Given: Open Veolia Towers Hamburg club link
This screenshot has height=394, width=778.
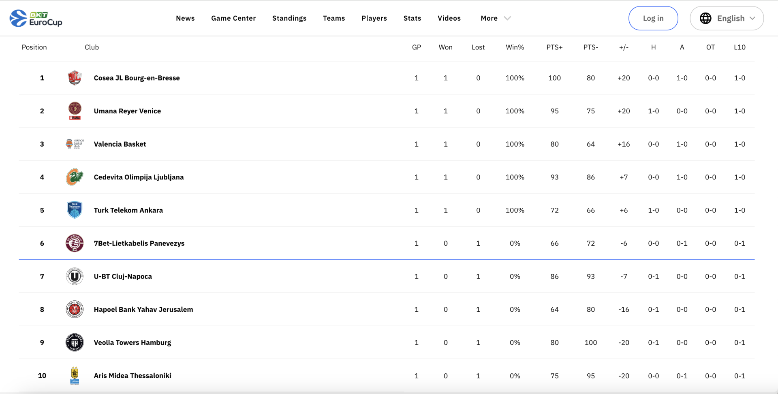Looking at the screenshot, I should [132, 343].
